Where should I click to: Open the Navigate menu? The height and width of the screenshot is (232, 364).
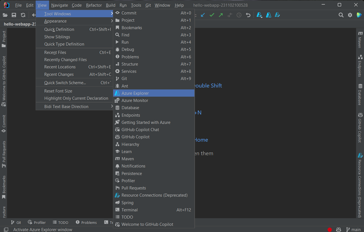[59, 5]
